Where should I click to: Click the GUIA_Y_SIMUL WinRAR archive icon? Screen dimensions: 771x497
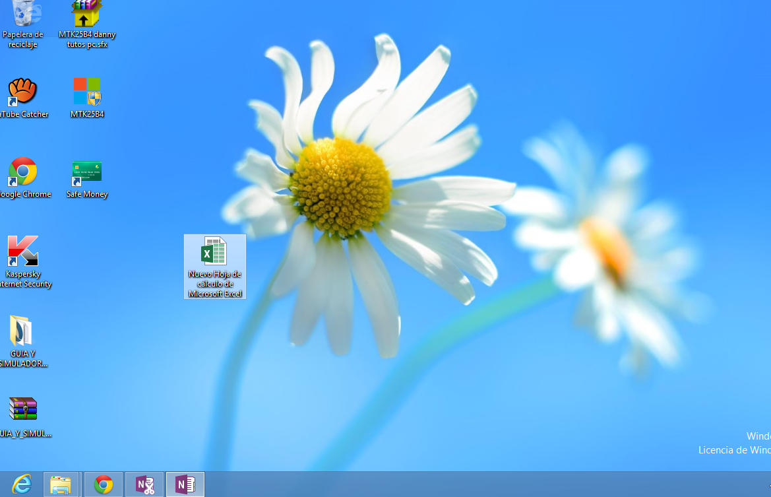pyautogui.click(x=22, y=409)
